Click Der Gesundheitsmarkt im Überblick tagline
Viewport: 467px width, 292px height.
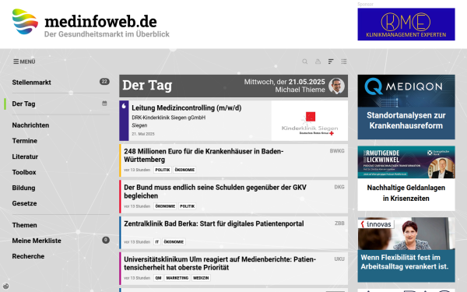point(107,34)
